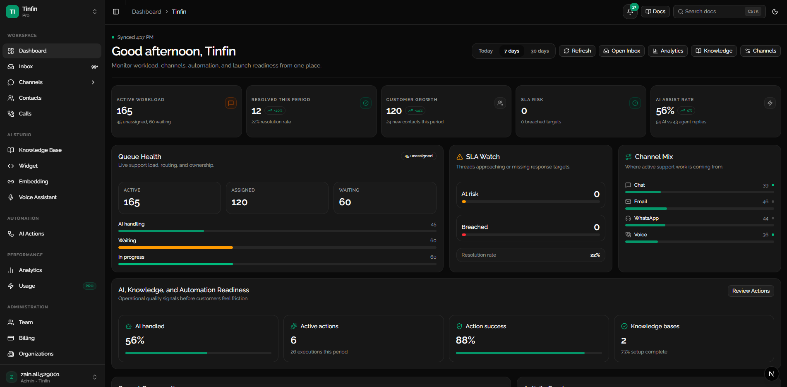787x387 pixels.
Task: Click the Synced 4:17 PM status text
Action: pyautogui.click(x=135, y=37)
